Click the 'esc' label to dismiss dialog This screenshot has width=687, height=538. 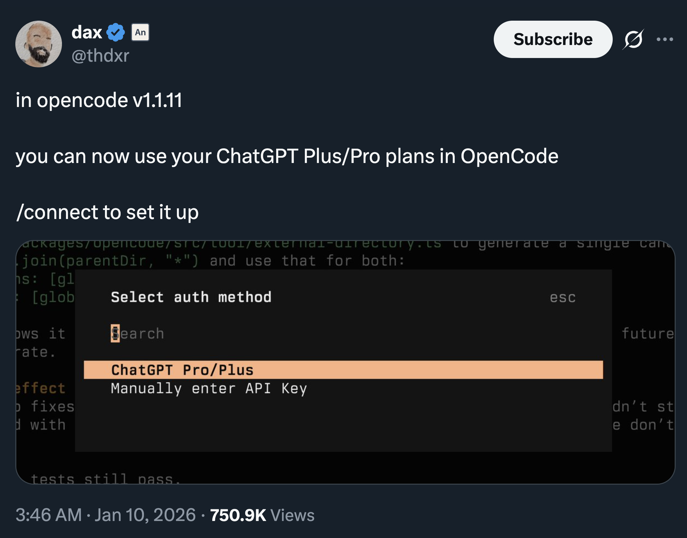tap(562, 297)
